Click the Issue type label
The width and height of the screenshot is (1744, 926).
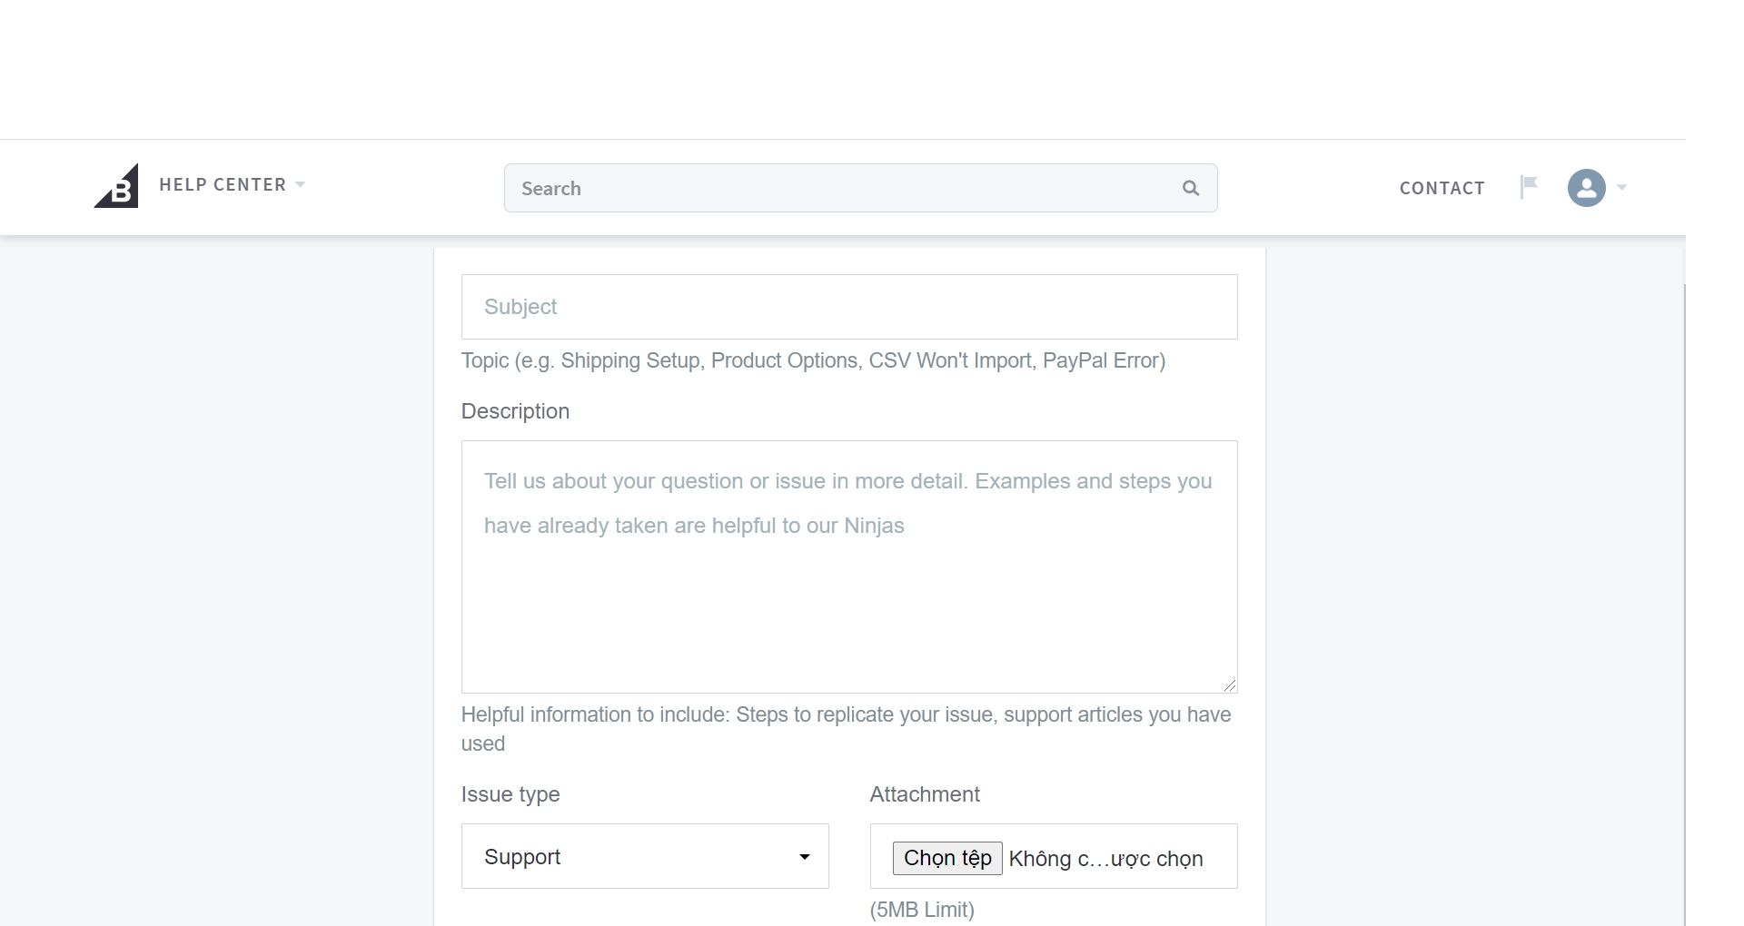coord(510,794)
